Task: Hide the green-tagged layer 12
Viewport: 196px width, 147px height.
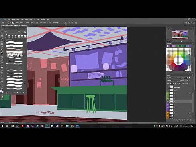Action: pyautogui.click(x=168, y=93)
